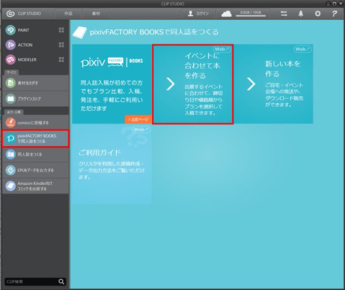Open EPUBデータを出力する

[x=36, y=170]
